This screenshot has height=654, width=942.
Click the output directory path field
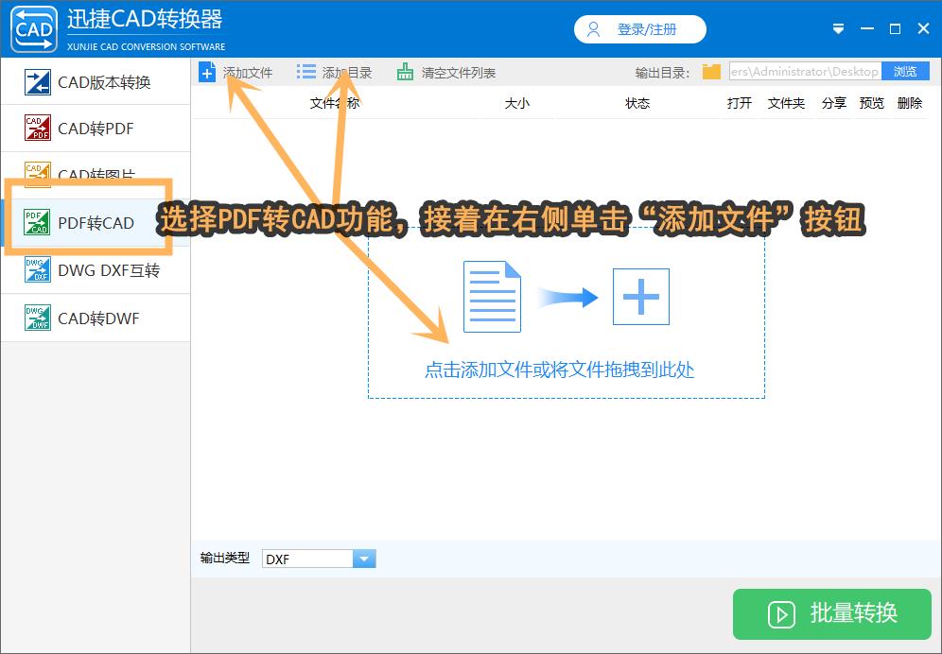pos(804,71)
